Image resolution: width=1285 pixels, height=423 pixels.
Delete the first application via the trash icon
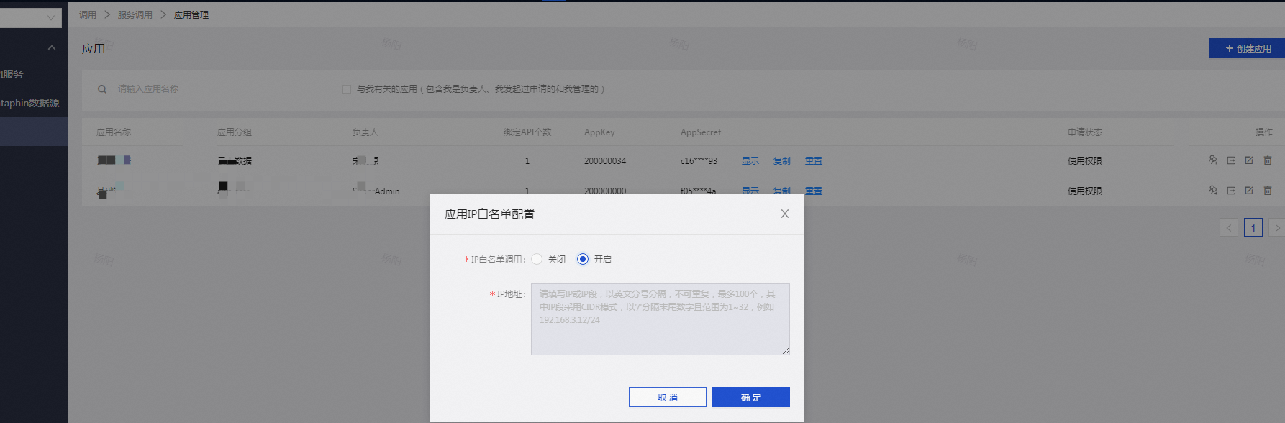click(1268, 160)
